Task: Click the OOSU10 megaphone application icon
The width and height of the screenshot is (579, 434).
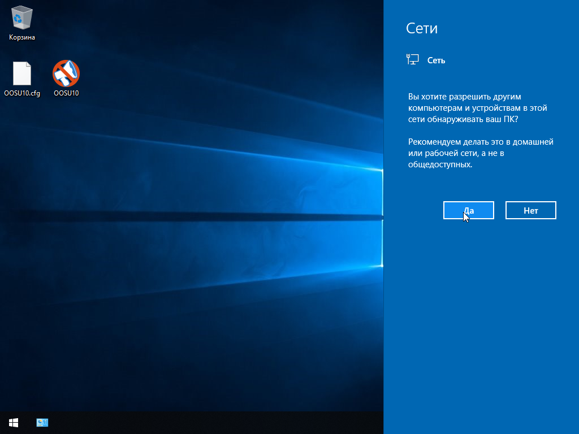Action: (x=66, y=73)
